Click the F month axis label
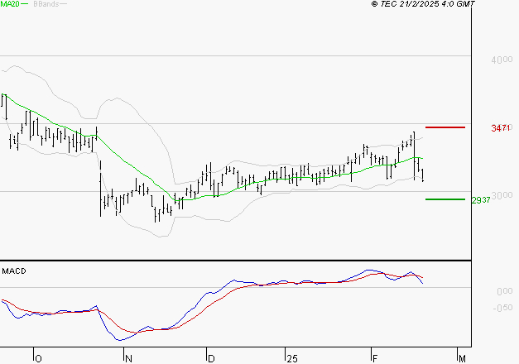The width and height of the screenshot is (519, 364). coord(375,359)
